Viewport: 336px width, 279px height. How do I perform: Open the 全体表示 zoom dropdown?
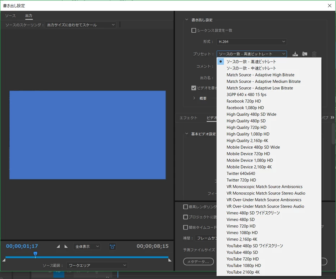(x=87, y=247)
